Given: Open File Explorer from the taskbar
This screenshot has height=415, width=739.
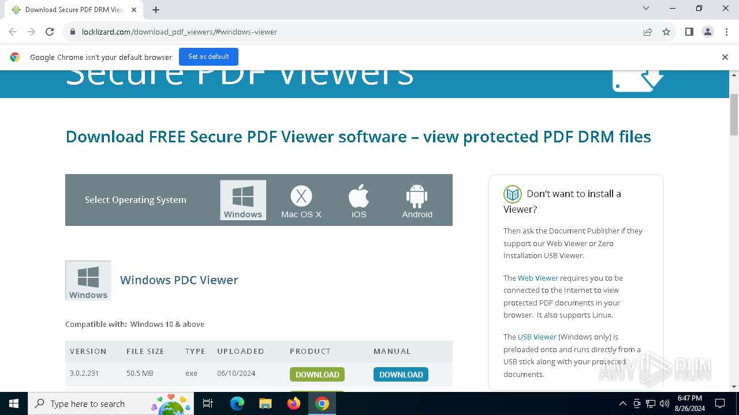Looking at the screenshot, I should (x=265, y=403).
